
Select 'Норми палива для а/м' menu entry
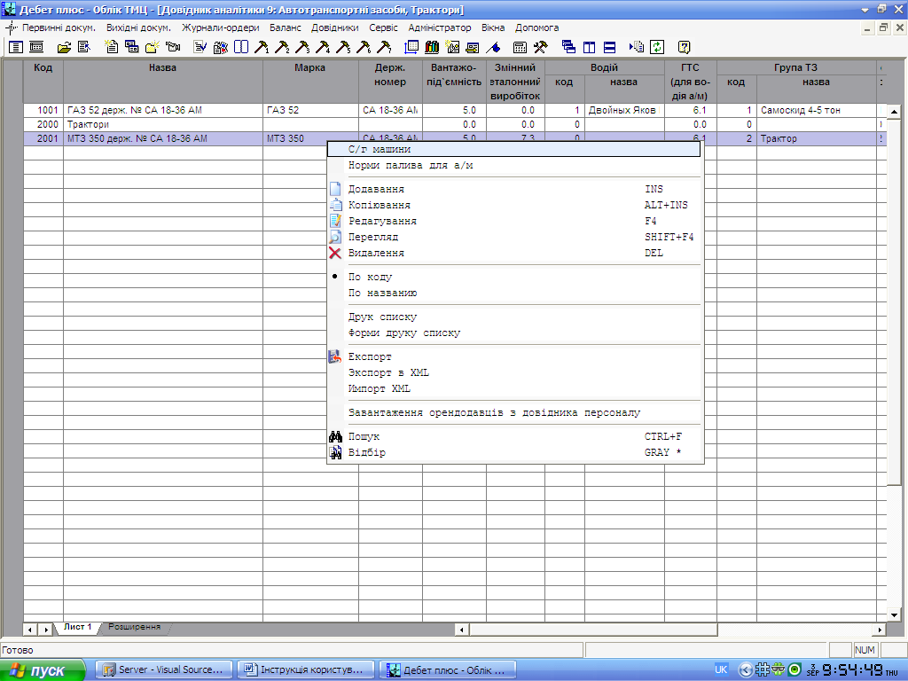[513, 166]
